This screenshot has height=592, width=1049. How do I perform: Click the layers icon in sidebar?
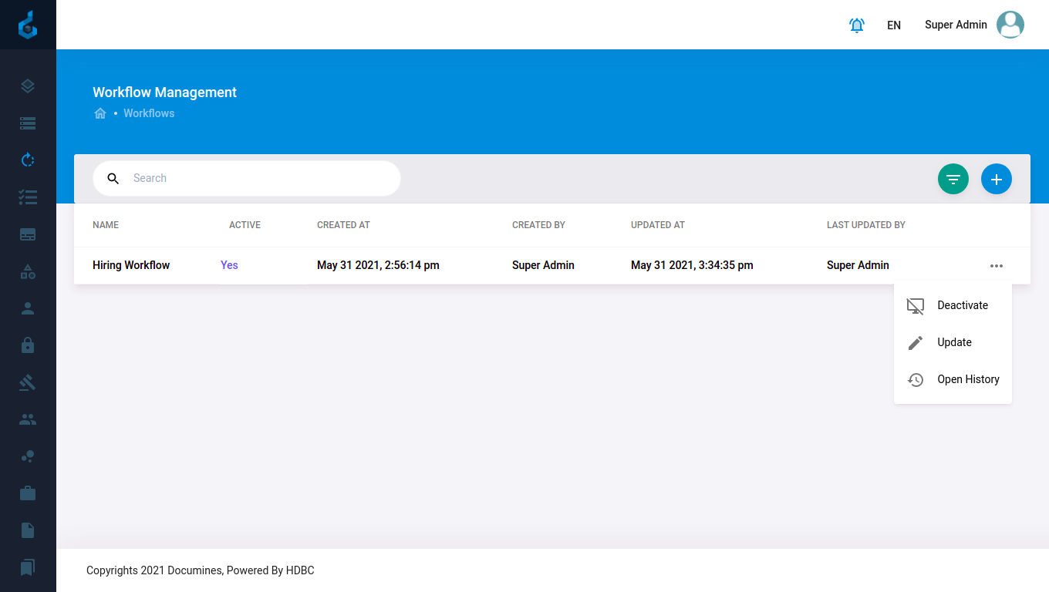coord(28,86)
